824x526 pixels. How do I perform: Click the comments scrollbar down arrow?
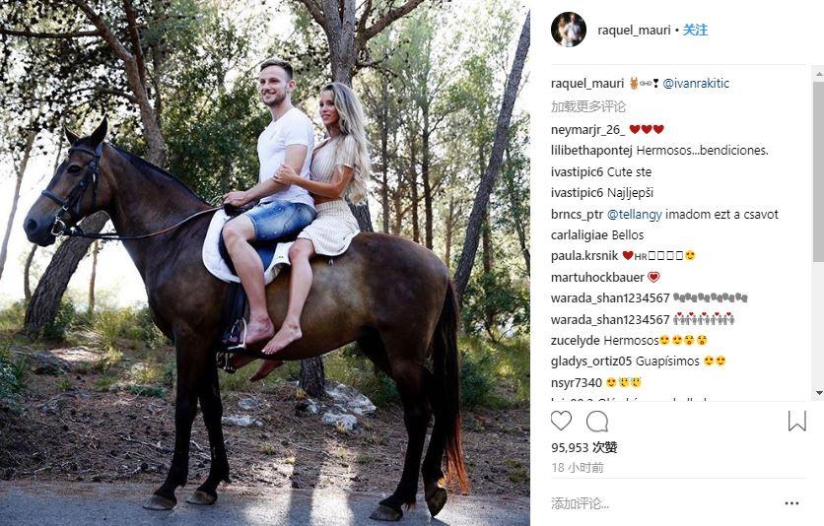click(x=818, y=393)
